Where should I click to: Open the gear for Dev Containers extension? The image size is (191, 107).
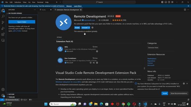click(97, 63)
